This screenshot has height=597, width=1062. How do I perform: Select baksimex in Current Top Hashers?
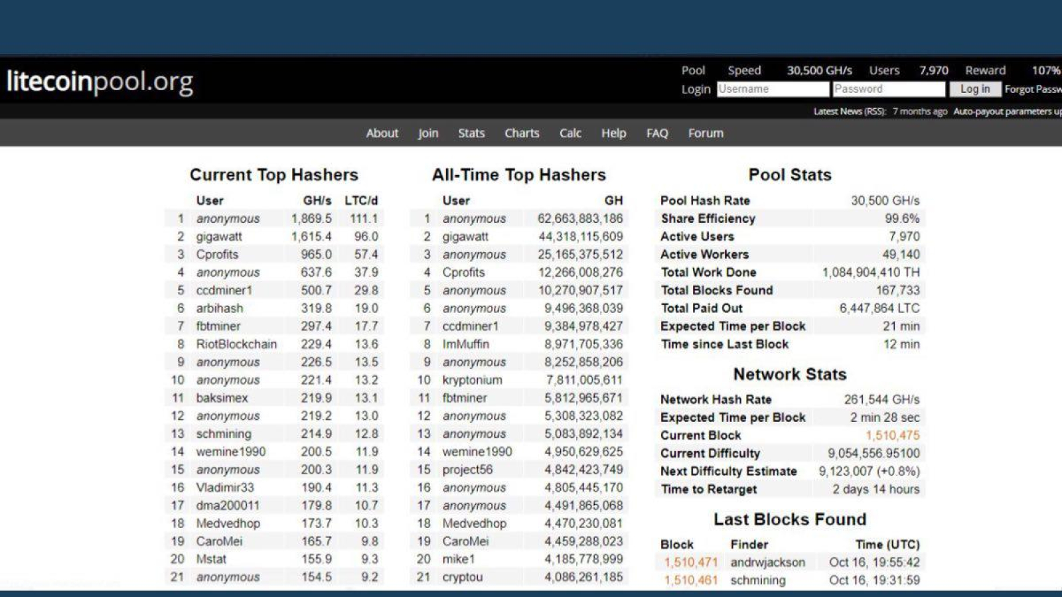(x=222, y=398)
